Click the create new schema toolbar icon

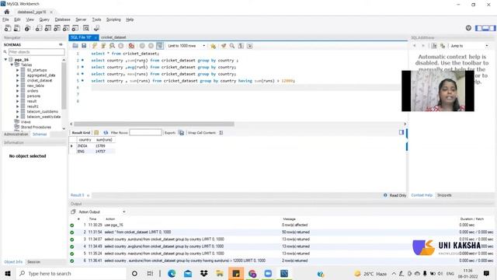[39, 28]
